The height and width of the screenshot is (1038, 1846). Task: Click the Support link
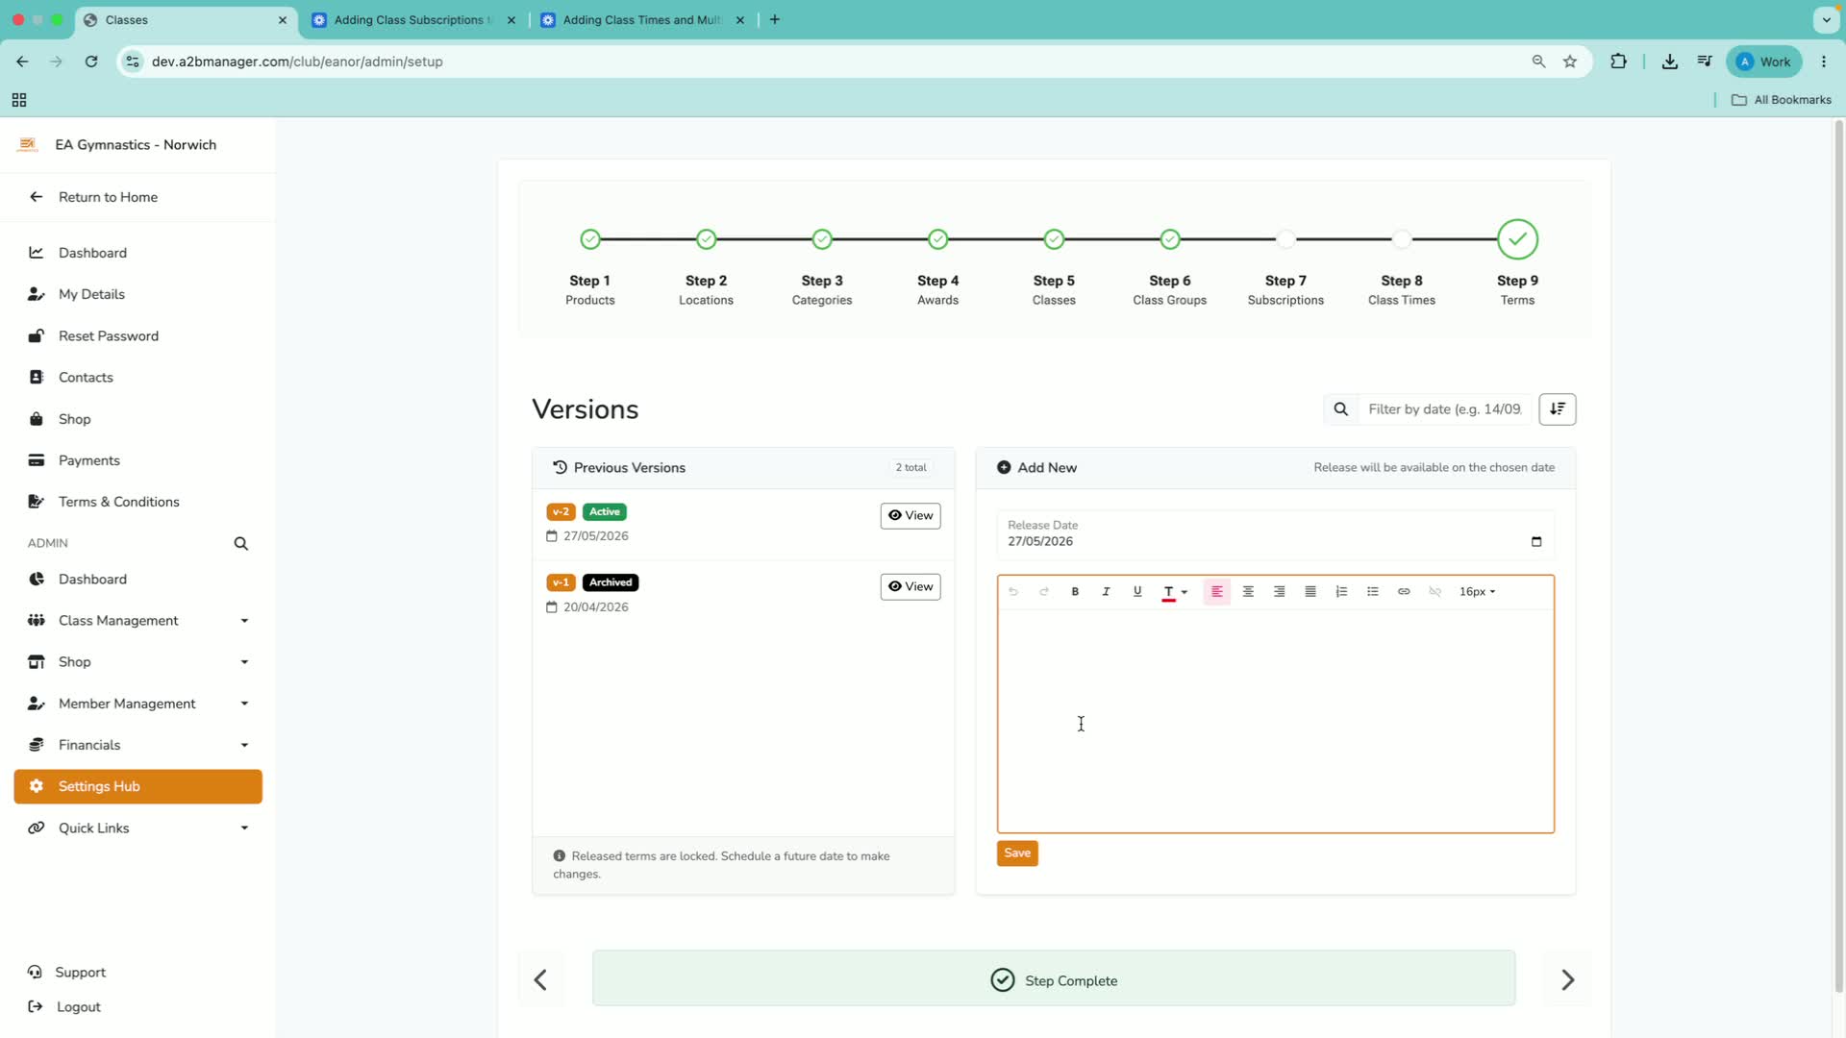point(80,973)
